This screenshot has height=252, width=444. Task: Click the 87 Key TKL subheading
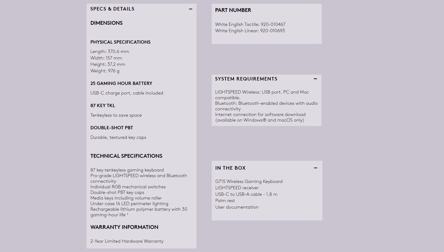click(x=102, y=106)
